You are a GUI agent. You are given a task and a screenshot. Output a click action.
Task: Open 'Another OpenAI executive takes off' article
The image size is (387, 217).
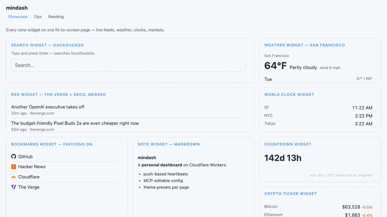coord(48,107)
